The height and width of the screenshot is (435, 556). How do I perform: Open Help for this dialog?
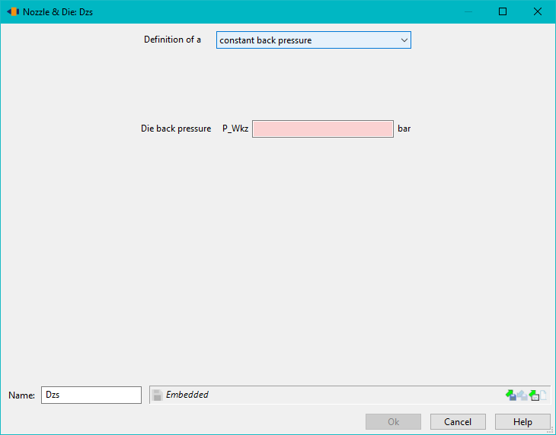coord(522,422)
